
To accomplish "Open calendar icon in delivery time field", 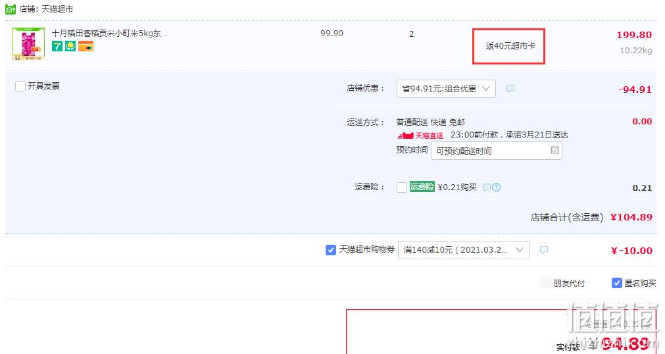I will 554,150.
